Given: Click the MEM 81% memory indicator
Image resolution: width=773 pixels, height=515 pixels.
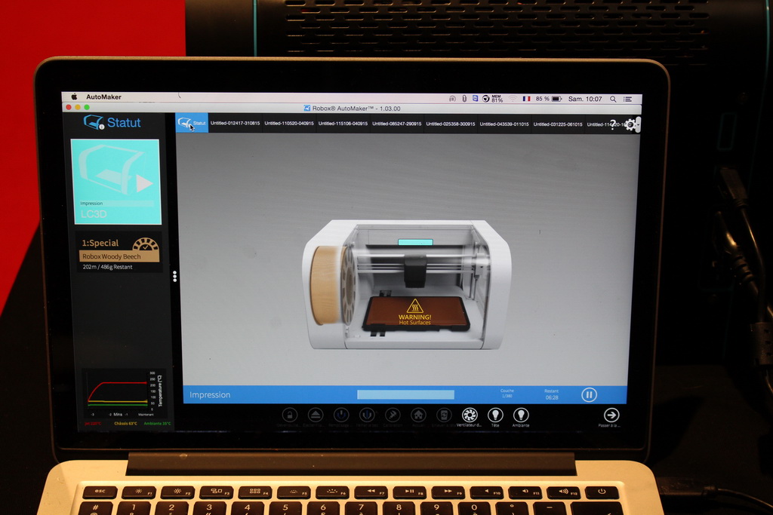Looking at the screenshot, I should 497,99.
